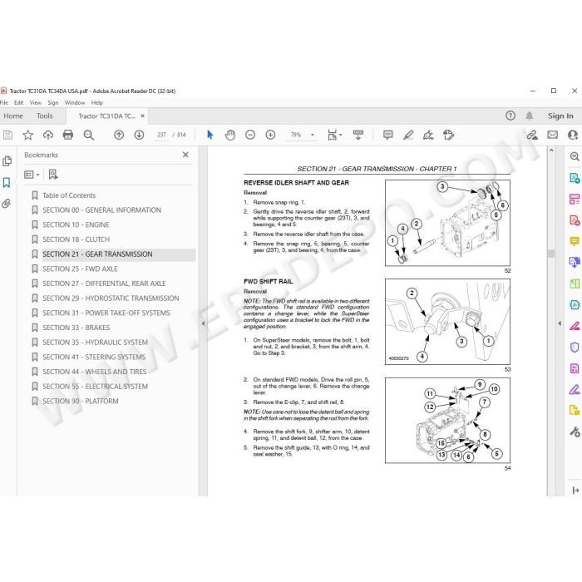Click the Sign In link
Viewport: 582px width, 582px height.
(x=560, y=116)
